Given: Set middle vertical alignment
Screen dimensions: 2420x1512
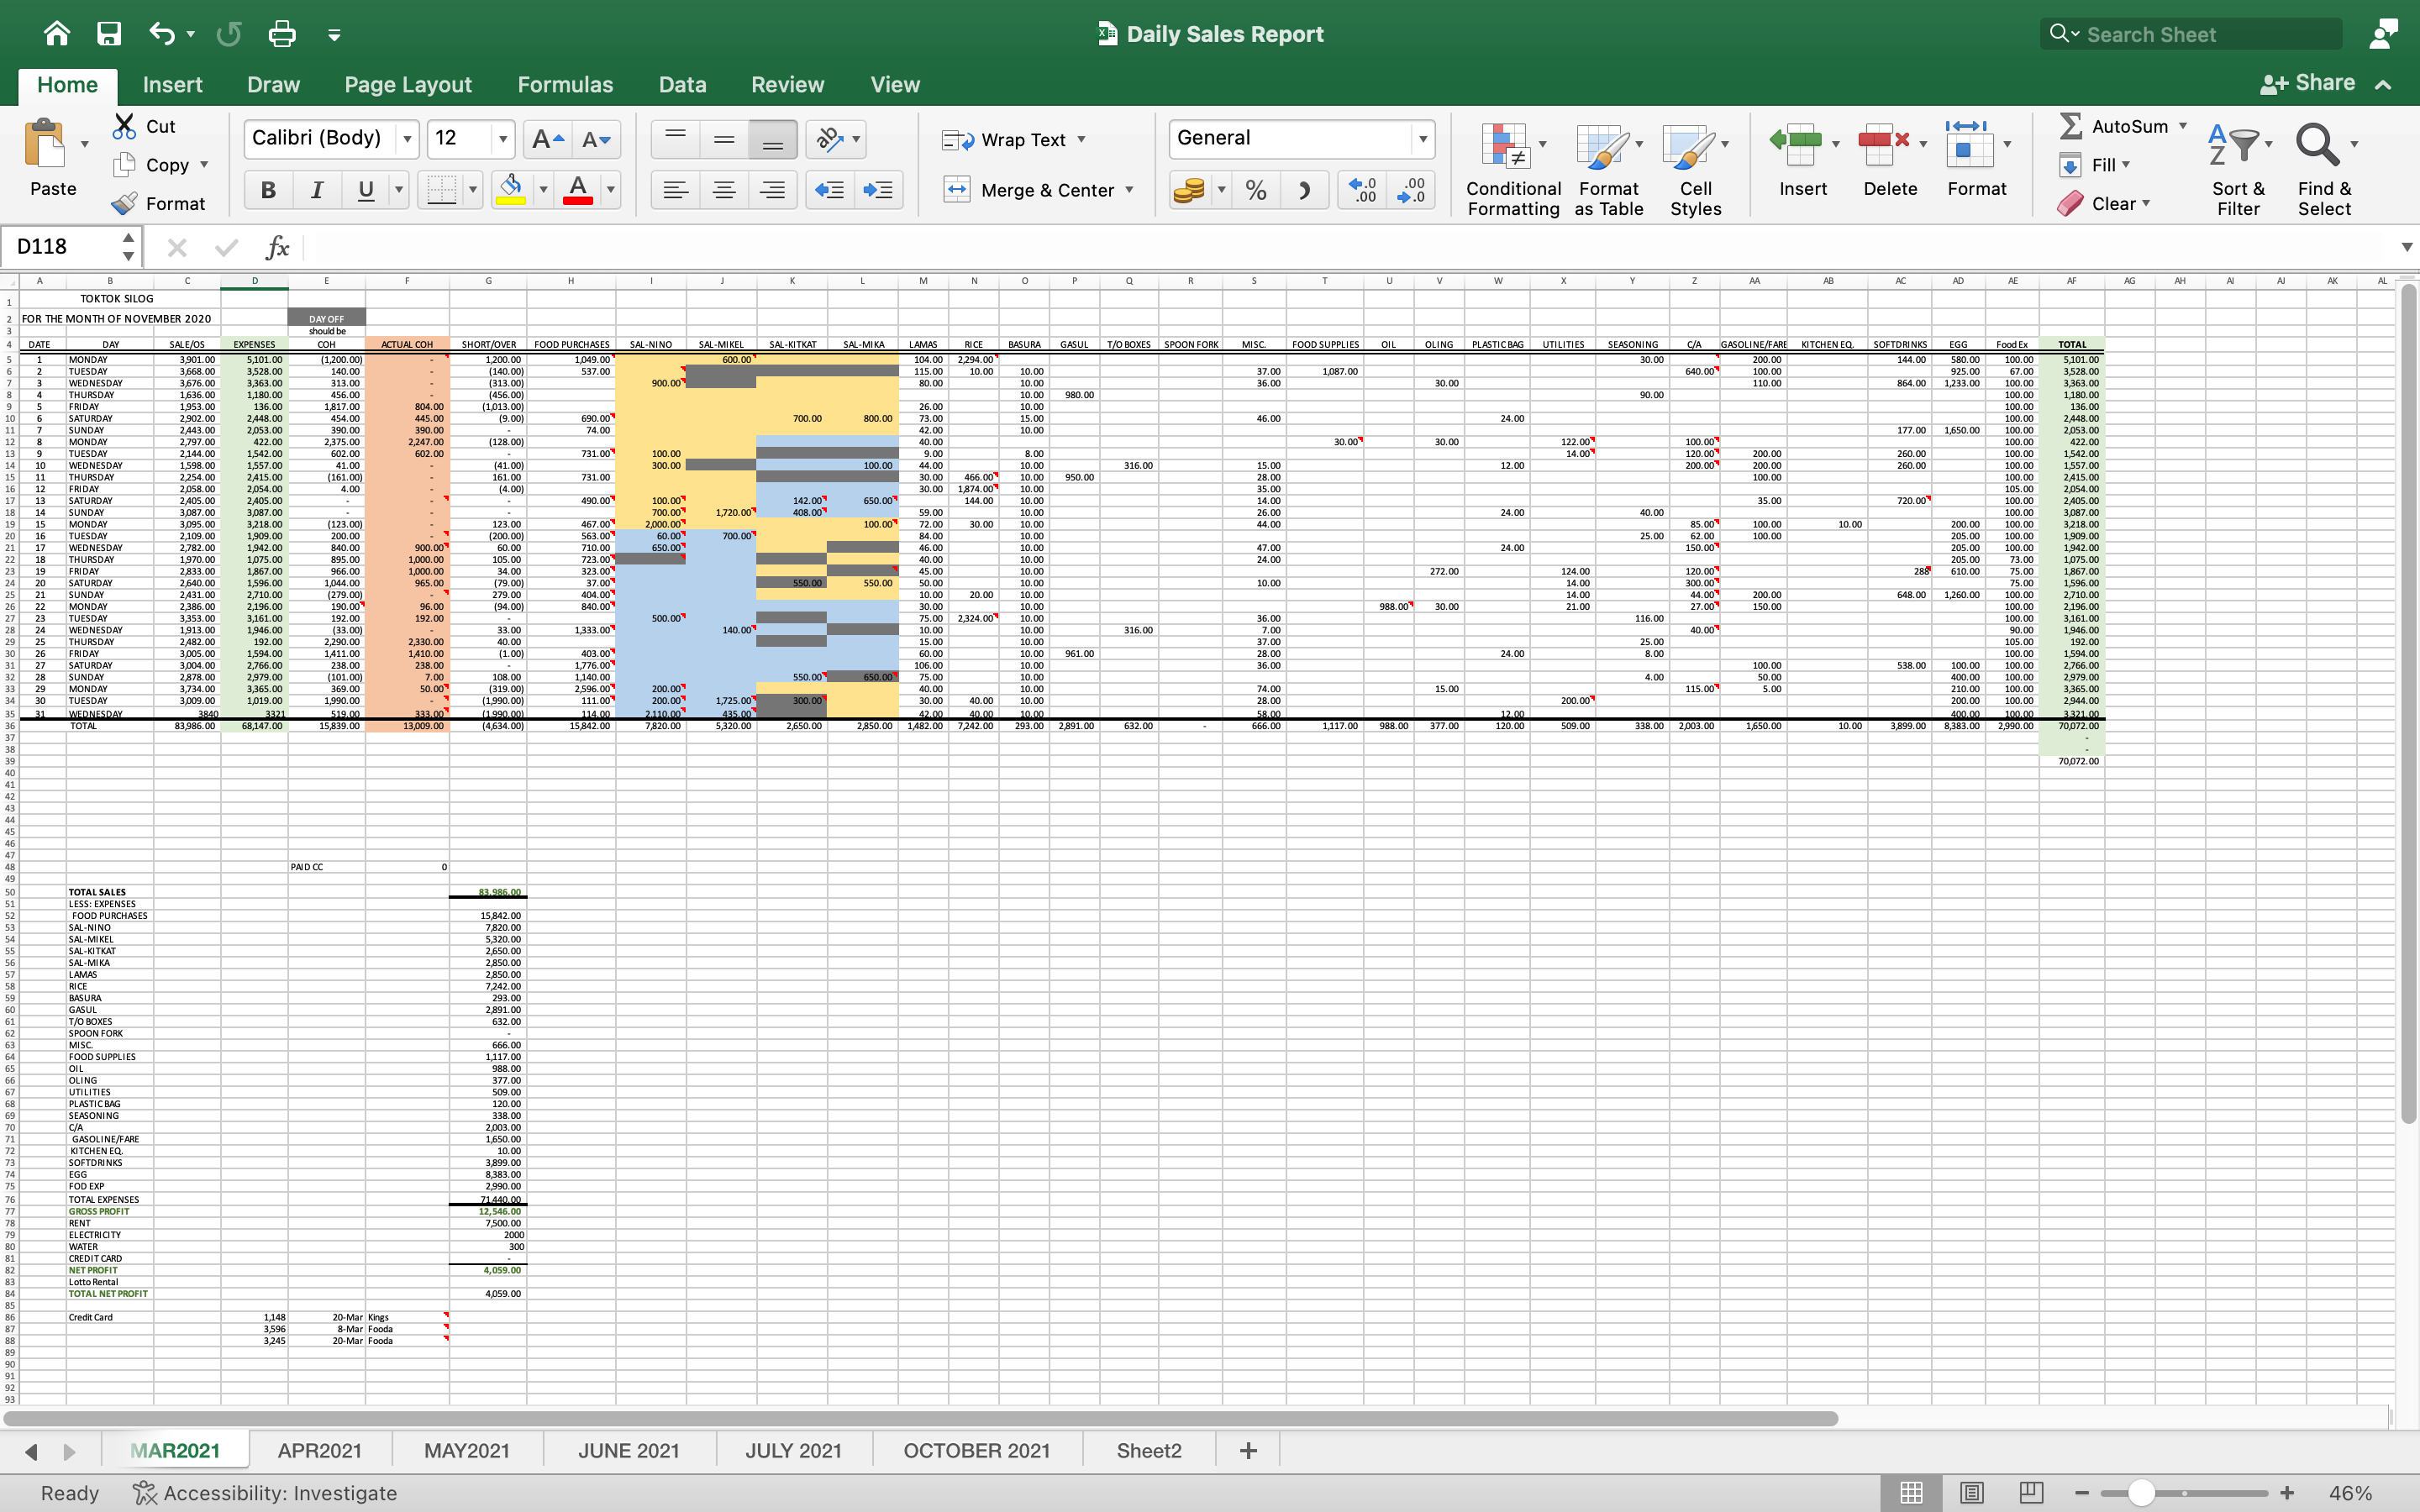Looking at the screenshot, I should 724,139.
